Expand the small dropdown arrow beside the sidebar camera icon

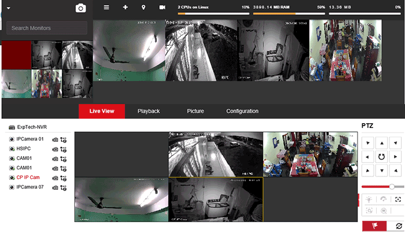[x=9, y=8]
